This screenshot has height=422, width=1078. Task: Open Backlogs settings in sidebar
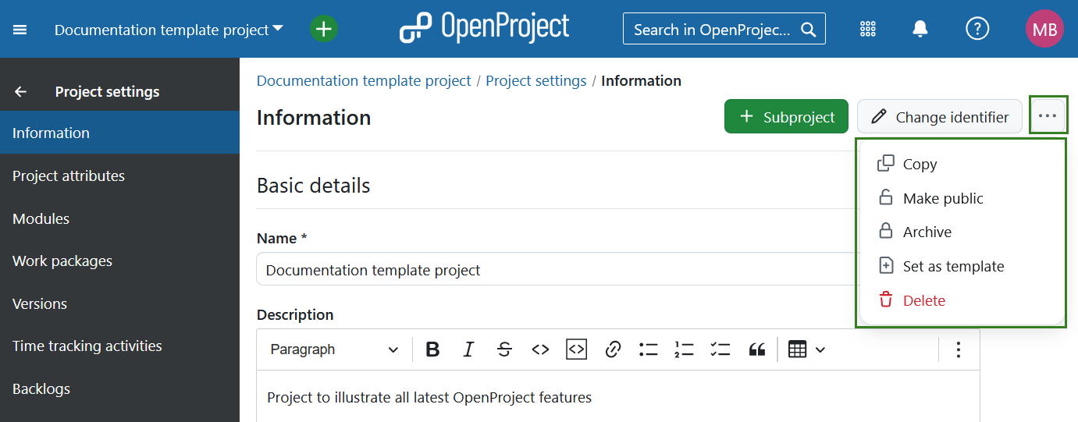pos(119,388)
